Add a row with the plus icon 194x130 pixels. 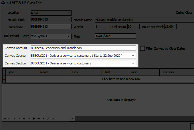coord(34,118)
